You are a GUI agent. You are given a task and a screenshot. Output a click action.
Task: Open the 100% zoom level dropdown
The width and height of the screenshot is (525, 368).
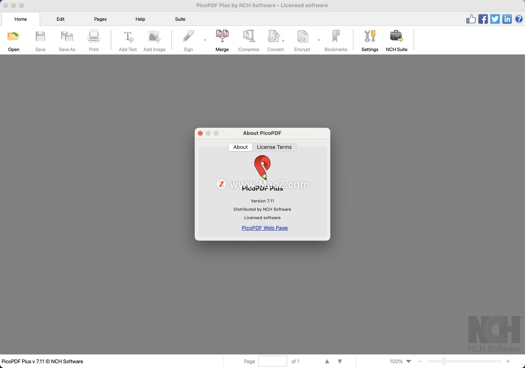[x=409, y=361]
